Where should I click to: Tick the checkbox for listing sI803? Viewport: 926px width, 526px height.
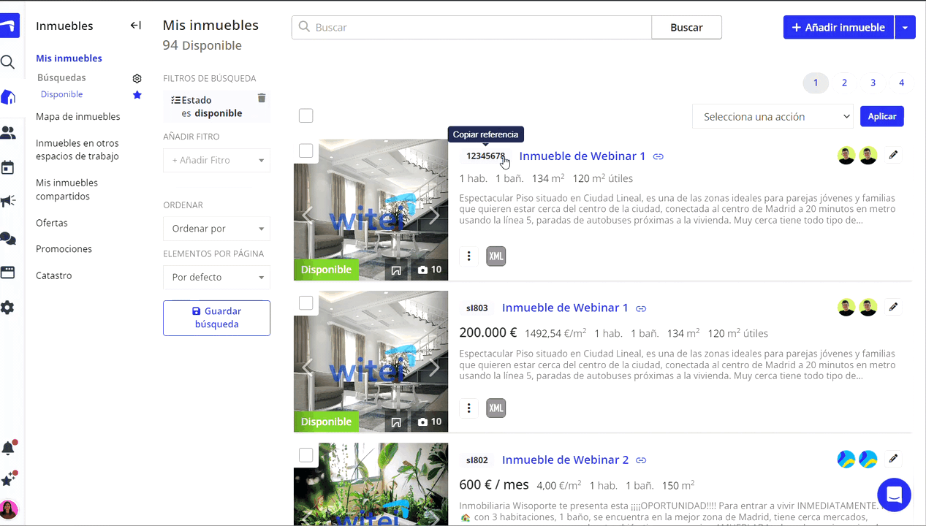point(305,302)
